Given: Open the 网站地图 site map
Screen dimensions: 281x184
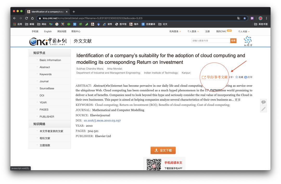Looking at the screenshot, I should click(x=62, y=31).
